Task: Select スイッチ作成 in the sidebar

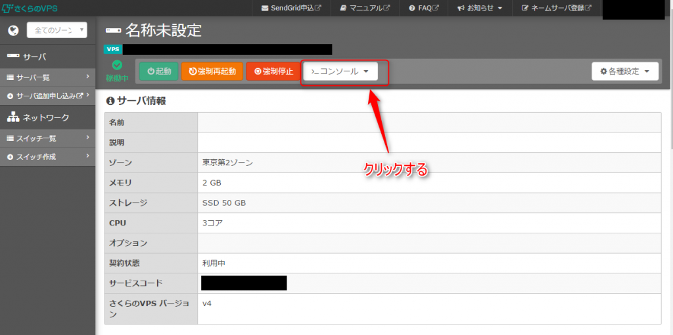Action: coord(47,157)
